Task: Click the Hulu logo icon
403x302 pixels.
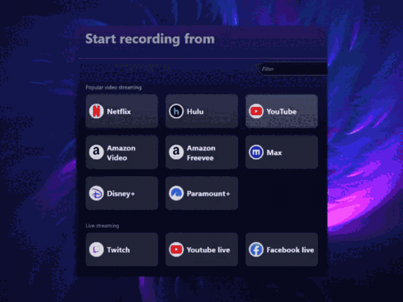Action: point(176,111)
